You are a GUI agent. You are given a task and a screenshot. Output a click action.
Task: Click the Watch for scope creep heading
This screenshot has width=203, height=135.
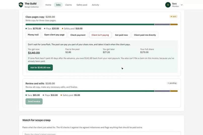[x=37, y=120]
